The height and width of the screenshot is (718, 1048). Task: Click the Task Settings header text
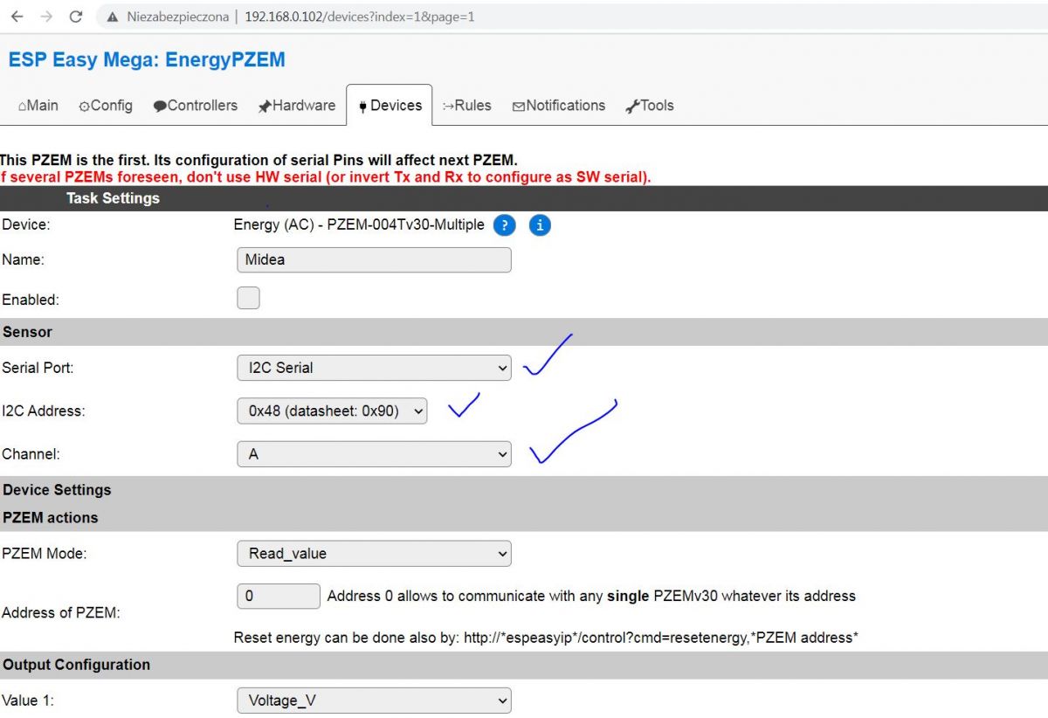click(x=113, y=198)
